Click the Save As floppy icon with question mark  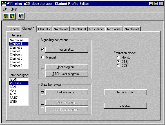click(x=12, y=16)
